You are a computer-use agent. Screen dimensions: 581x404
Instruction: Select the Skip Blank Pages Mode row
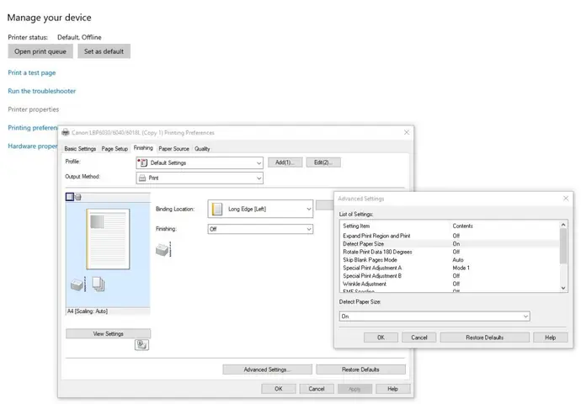[x=450, y=259]
